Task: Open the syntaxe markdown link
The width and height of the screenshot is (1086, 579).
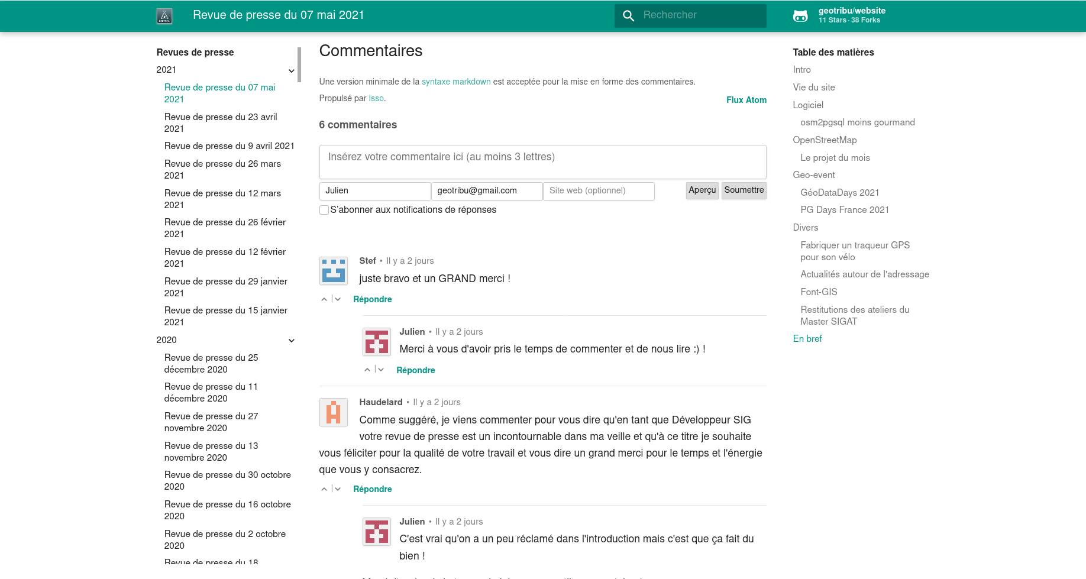Action: pyautogui.click(x=456, y=82)
